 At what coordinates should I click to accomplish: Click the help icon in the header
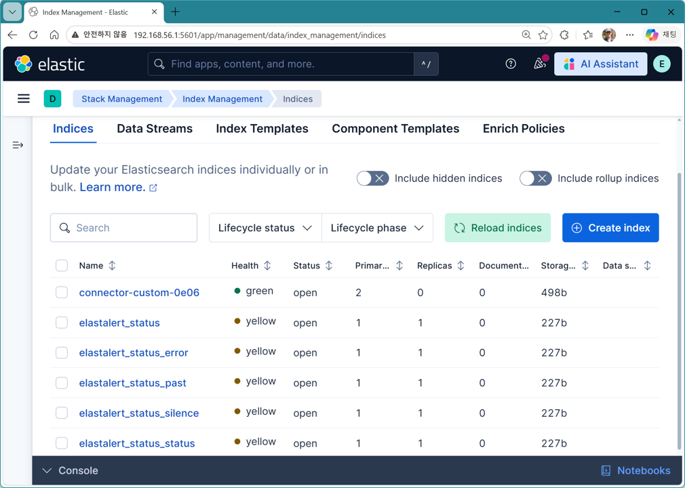[x=511, y=63]
